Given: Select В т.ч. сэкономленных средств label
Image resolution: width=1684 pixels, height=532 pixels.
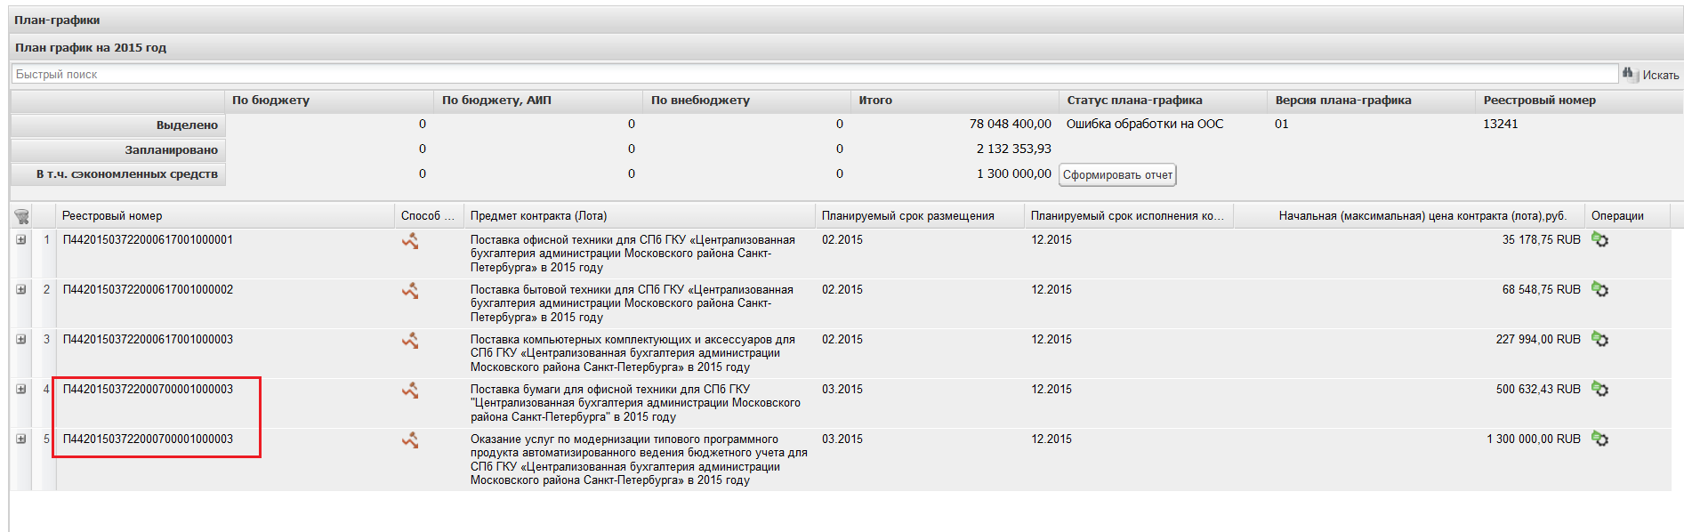Looking at the screenshot, I should tap(118, 174).
